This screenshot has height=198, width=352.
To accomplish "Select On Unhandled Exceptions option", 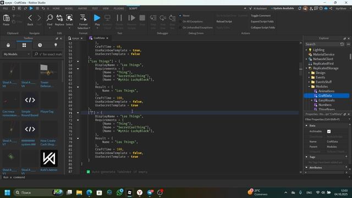I will pyautogui.click(x=196, y=28).
